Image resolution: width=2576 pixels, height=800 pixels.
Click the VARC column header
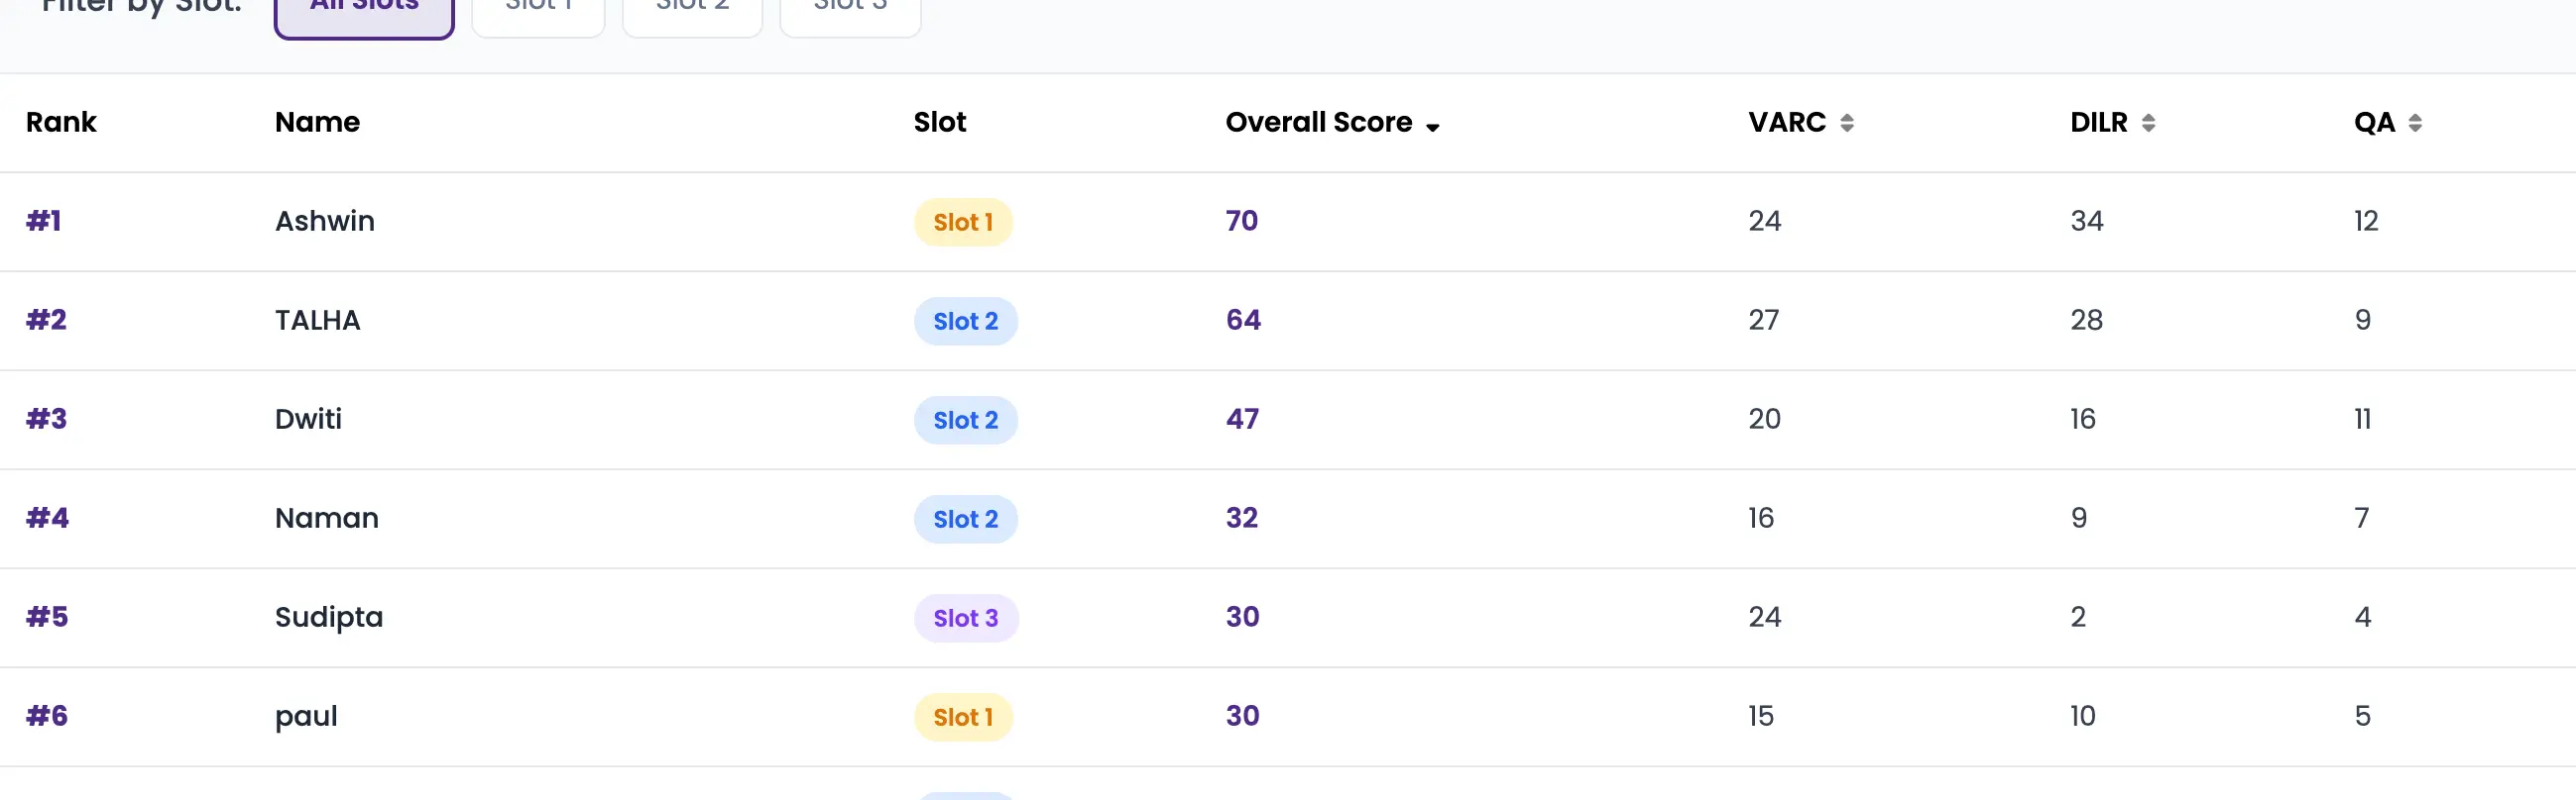tap(1786, 122)
